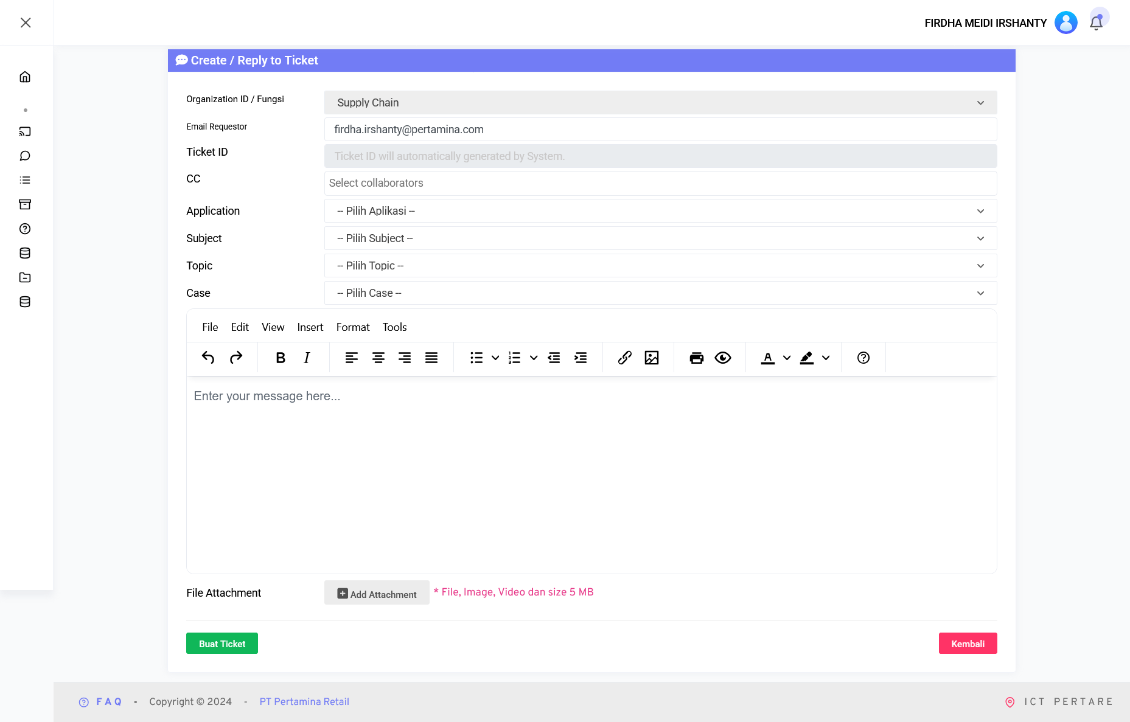The image size is (1130, 722).
Task: Open the editor help icon
Action: click(863, 358)
